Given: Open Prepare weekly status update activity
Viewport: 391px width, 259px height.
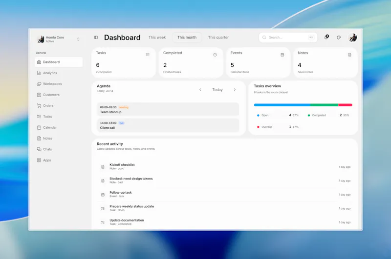Looking at the screenshot, I should coord(224,208).
